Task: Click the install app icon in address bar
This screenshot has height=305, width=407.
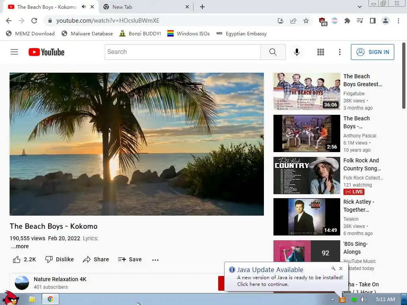Action: tap(281, 21)
